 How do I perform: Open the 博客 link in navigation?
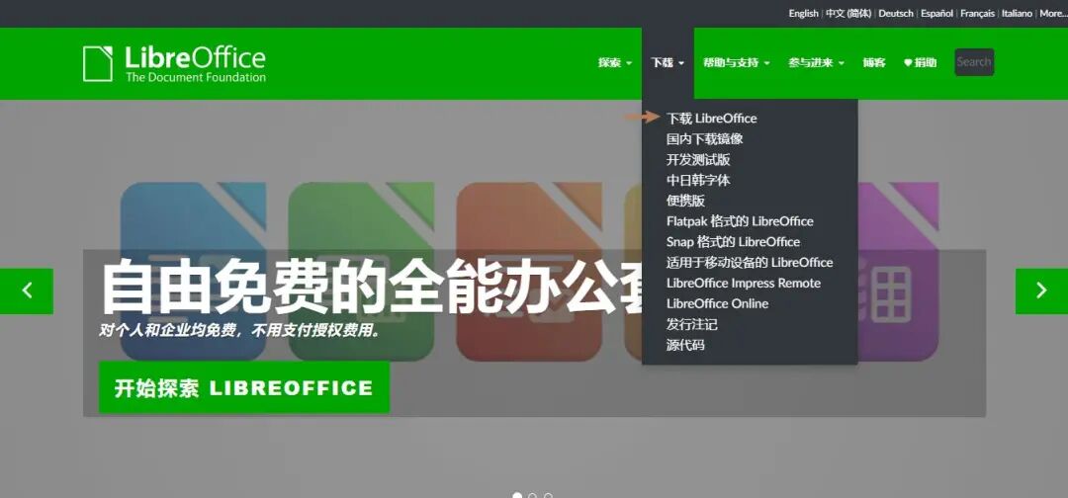click(874, 62)
